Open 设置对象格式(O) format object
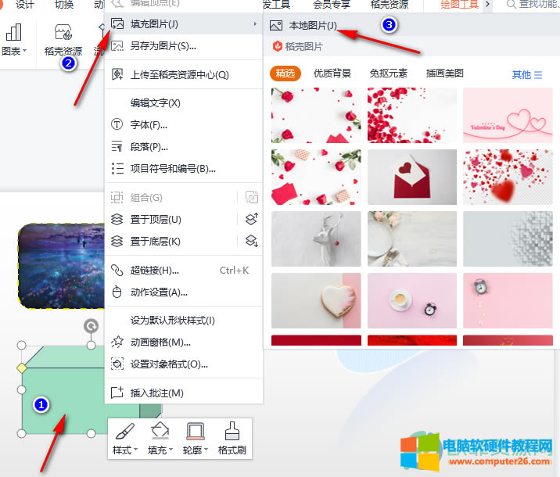560x477 pixels. tap(184, 364)
